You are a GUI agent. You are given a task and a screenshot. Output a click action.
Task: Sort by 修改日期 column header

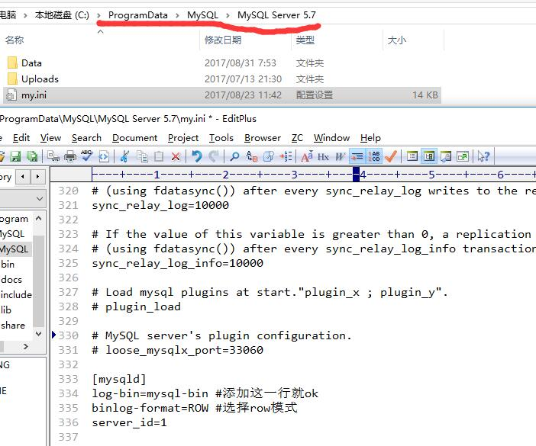(x=223, y=40)
